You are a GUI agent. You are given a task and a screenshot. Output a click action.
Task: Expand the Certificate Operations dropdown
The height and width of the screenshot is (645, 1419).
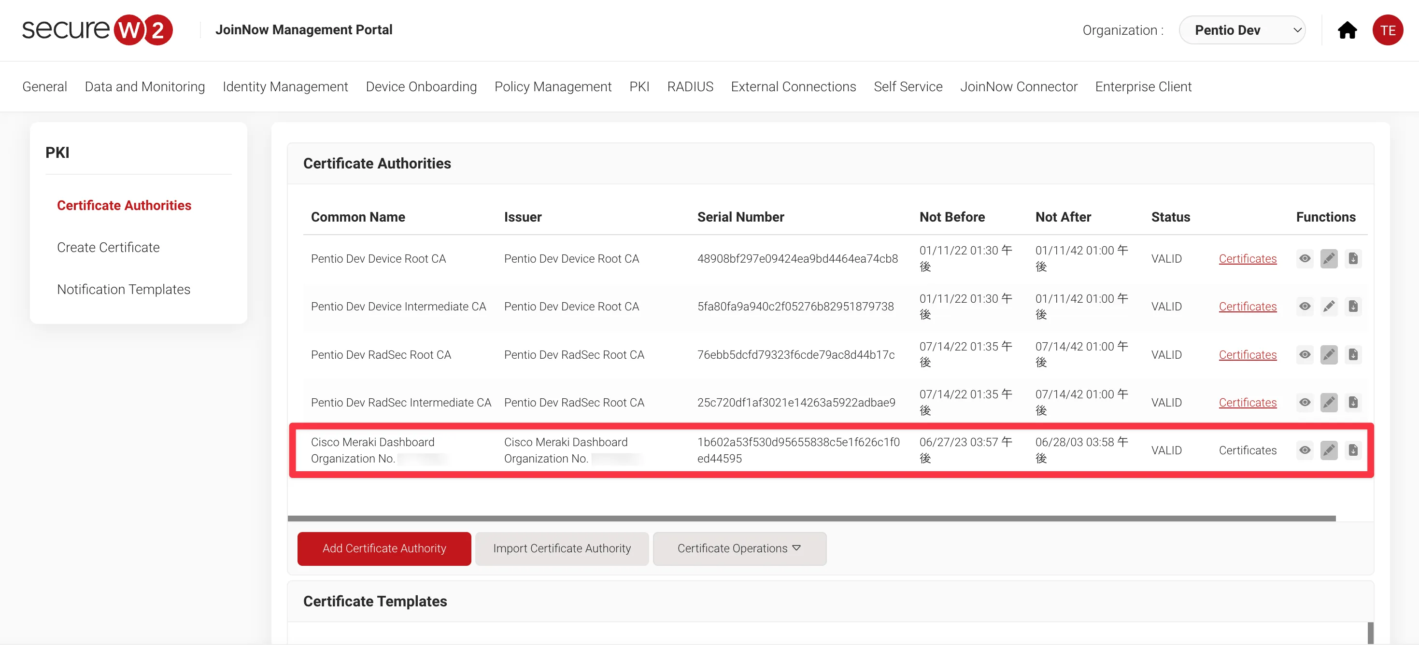739,548
